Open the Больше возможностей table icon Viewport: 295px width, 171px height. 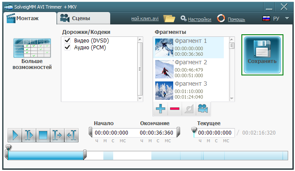[32, 48]
